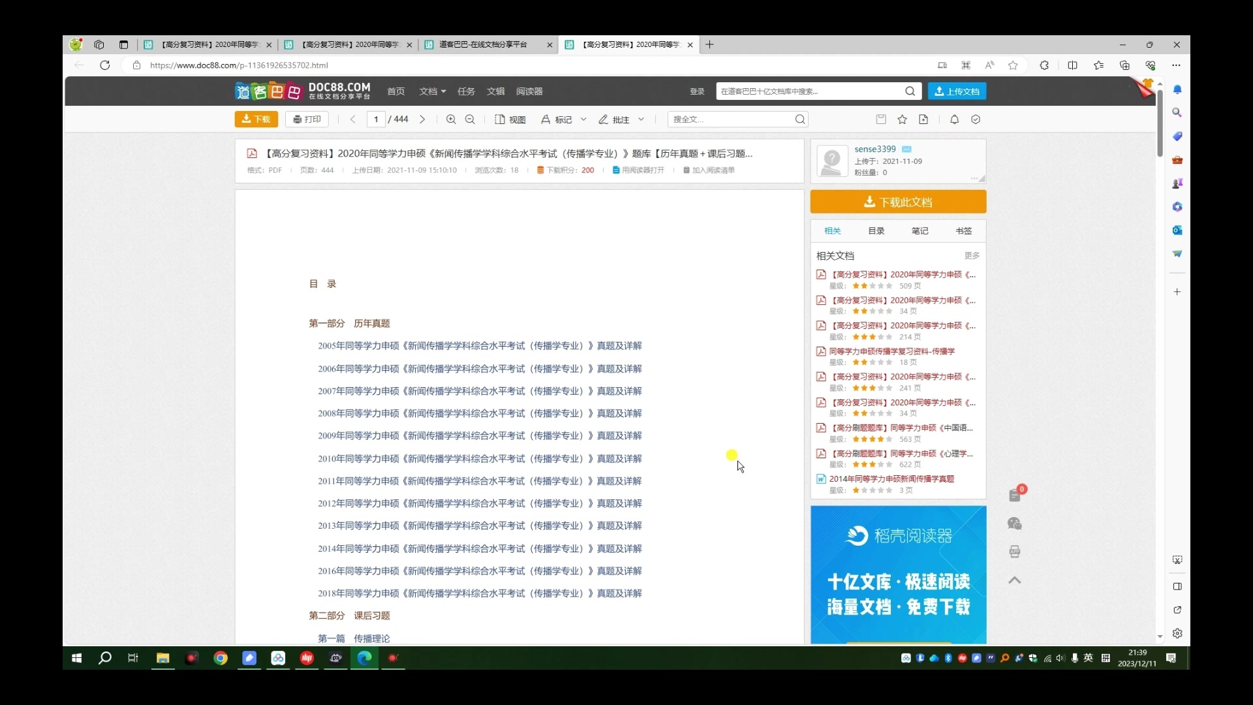Open the browser settings and more menu
The height and width of the screenshot is (705, 1253).
click(1176, 65)
